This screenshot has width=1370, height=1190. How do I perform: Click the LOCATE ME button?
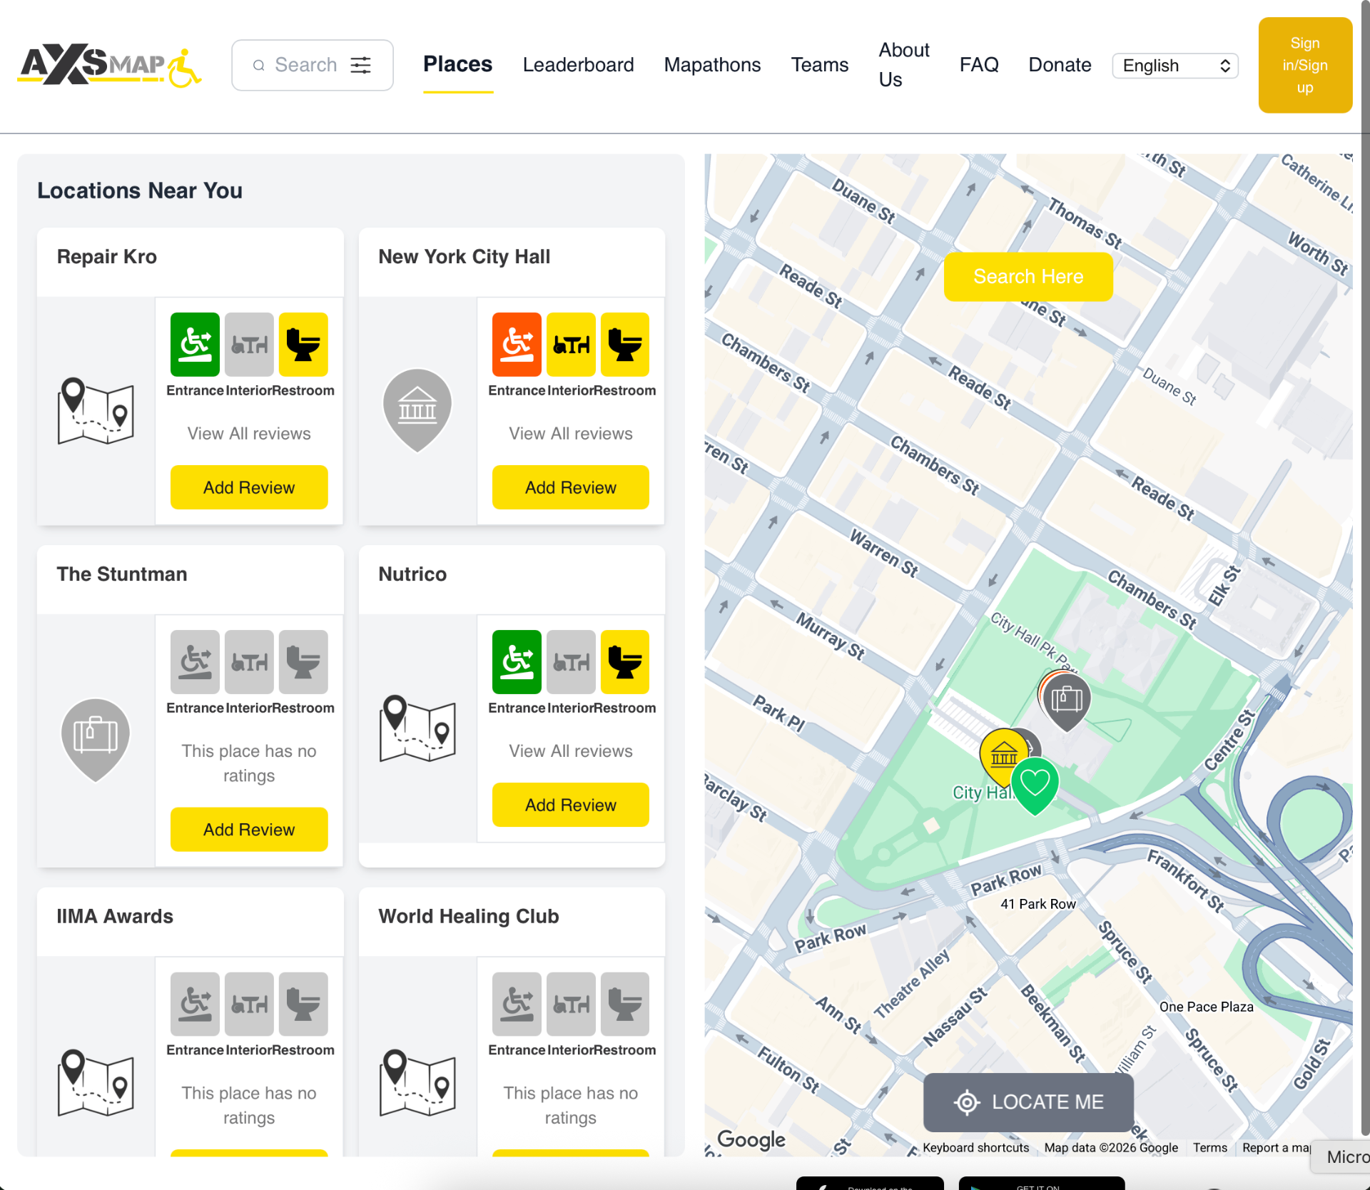(1028, 1102)
